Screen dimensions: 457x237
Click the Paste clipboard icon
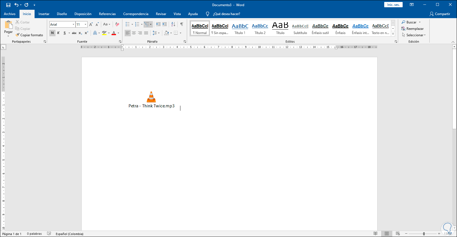coord(8,25)
